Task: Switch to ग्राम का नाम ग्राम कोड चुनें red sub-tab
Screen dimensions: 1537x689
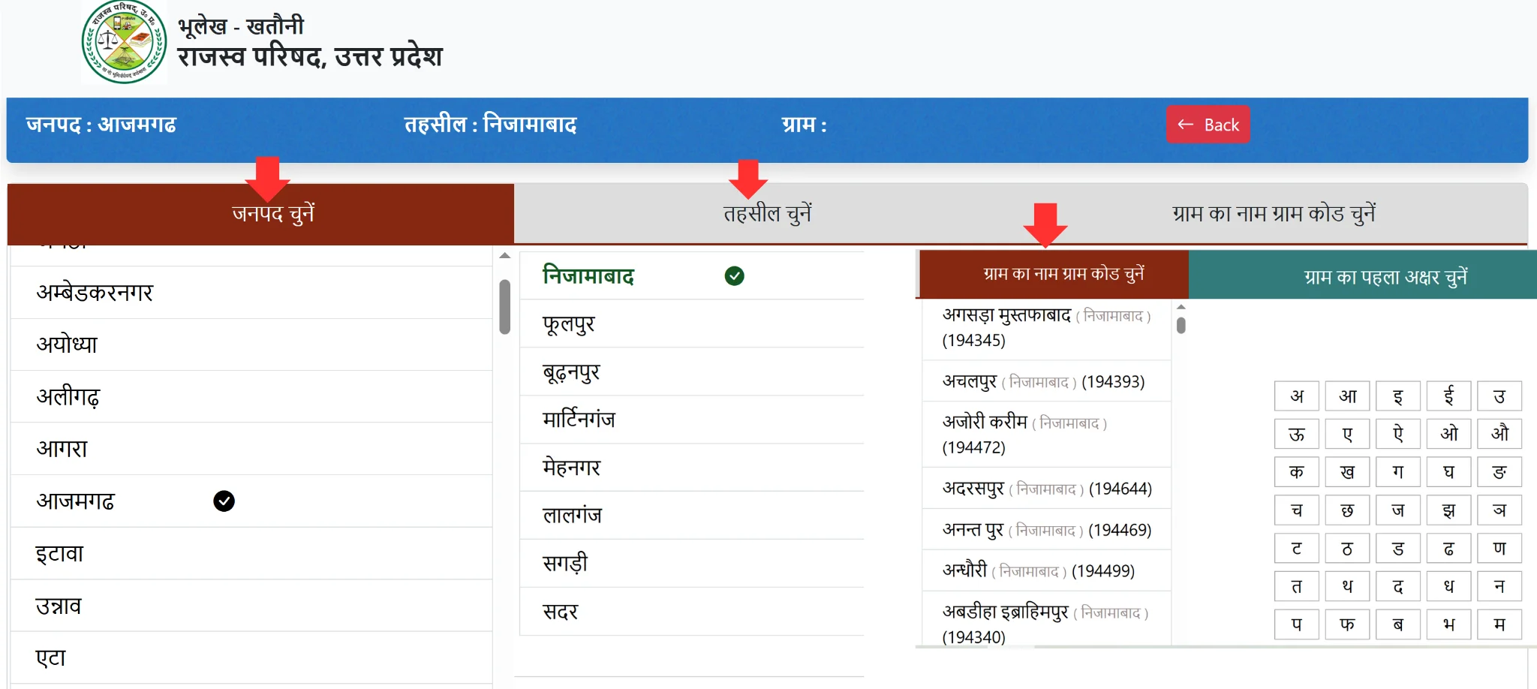Action: click(1054, 275)
